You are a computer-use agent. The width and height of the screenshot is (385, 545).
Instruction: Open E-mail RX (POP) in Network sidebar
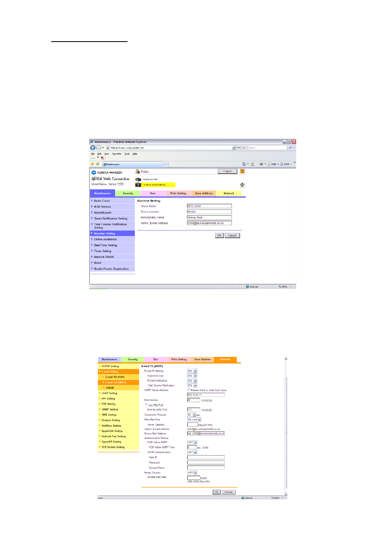[x=119, y=377]
